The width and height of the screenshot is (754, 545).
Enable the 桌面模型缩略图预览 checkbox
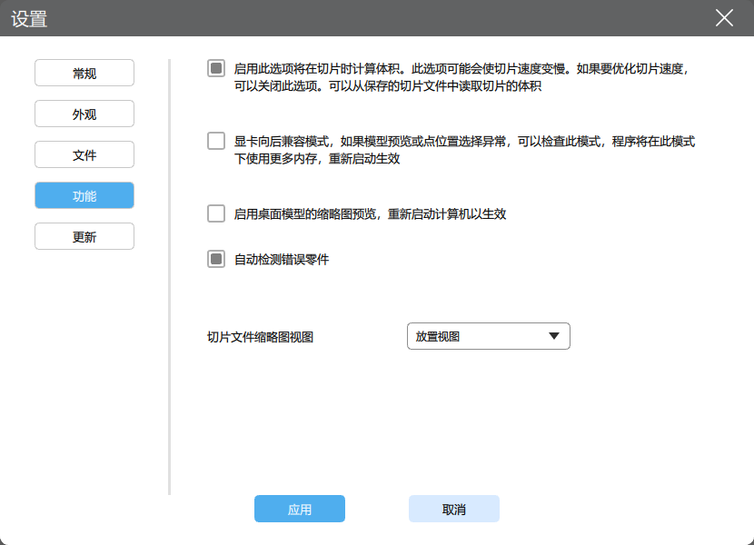pos(216,213)
